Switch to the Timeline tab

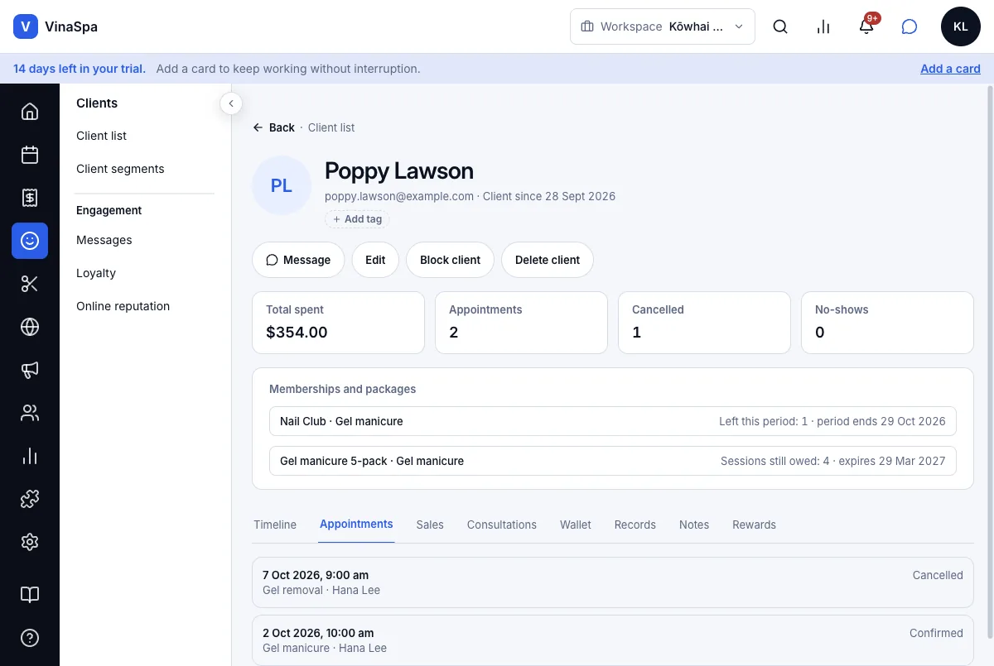[275, 525]
